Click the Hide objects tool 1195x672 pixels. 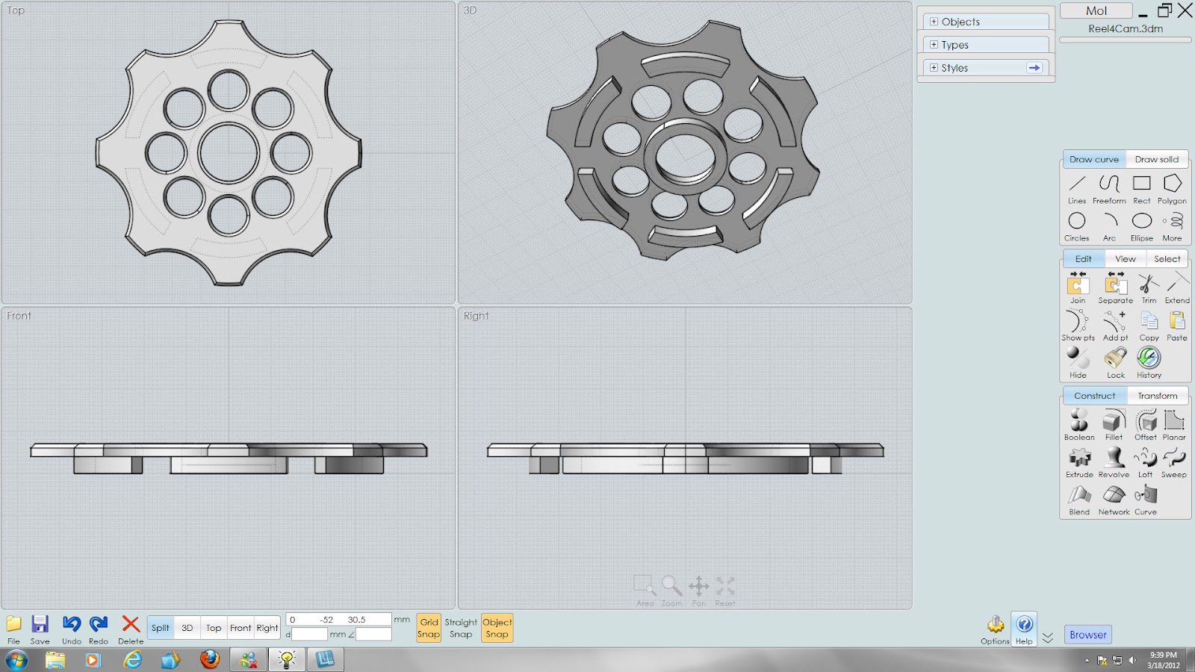[1078, 363]
